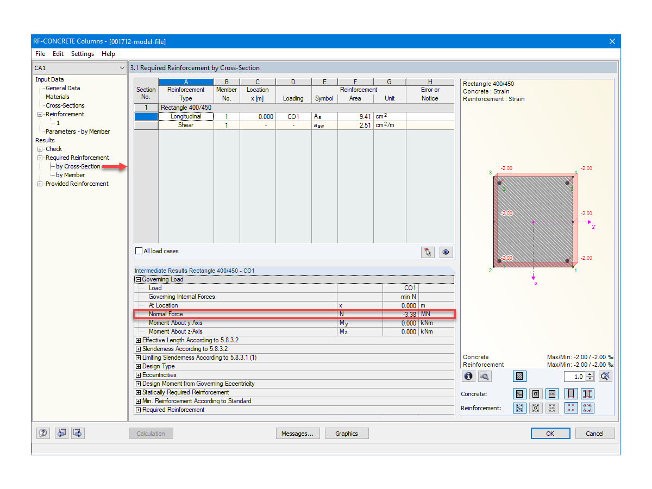
Task: Click the Graphics button
Action: 346,433
